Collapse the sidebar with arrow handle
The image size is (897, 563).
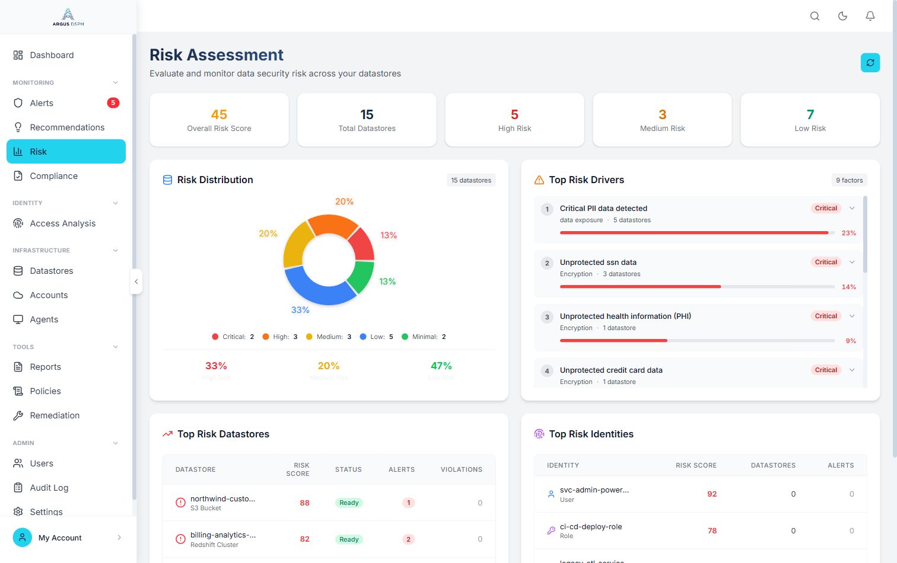136,281
